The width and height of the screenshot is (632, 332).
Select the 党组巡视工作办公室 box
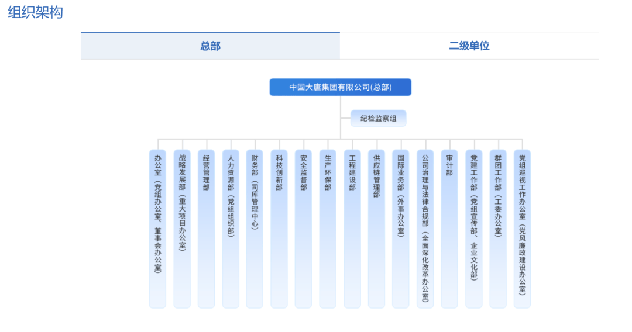pos(523,229)
